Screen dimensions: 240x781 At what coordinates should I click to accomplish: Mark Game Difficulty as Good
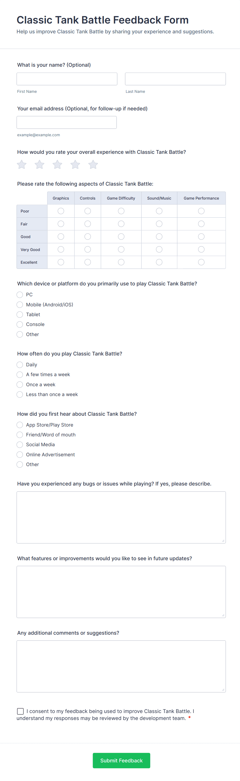(121, 237)
